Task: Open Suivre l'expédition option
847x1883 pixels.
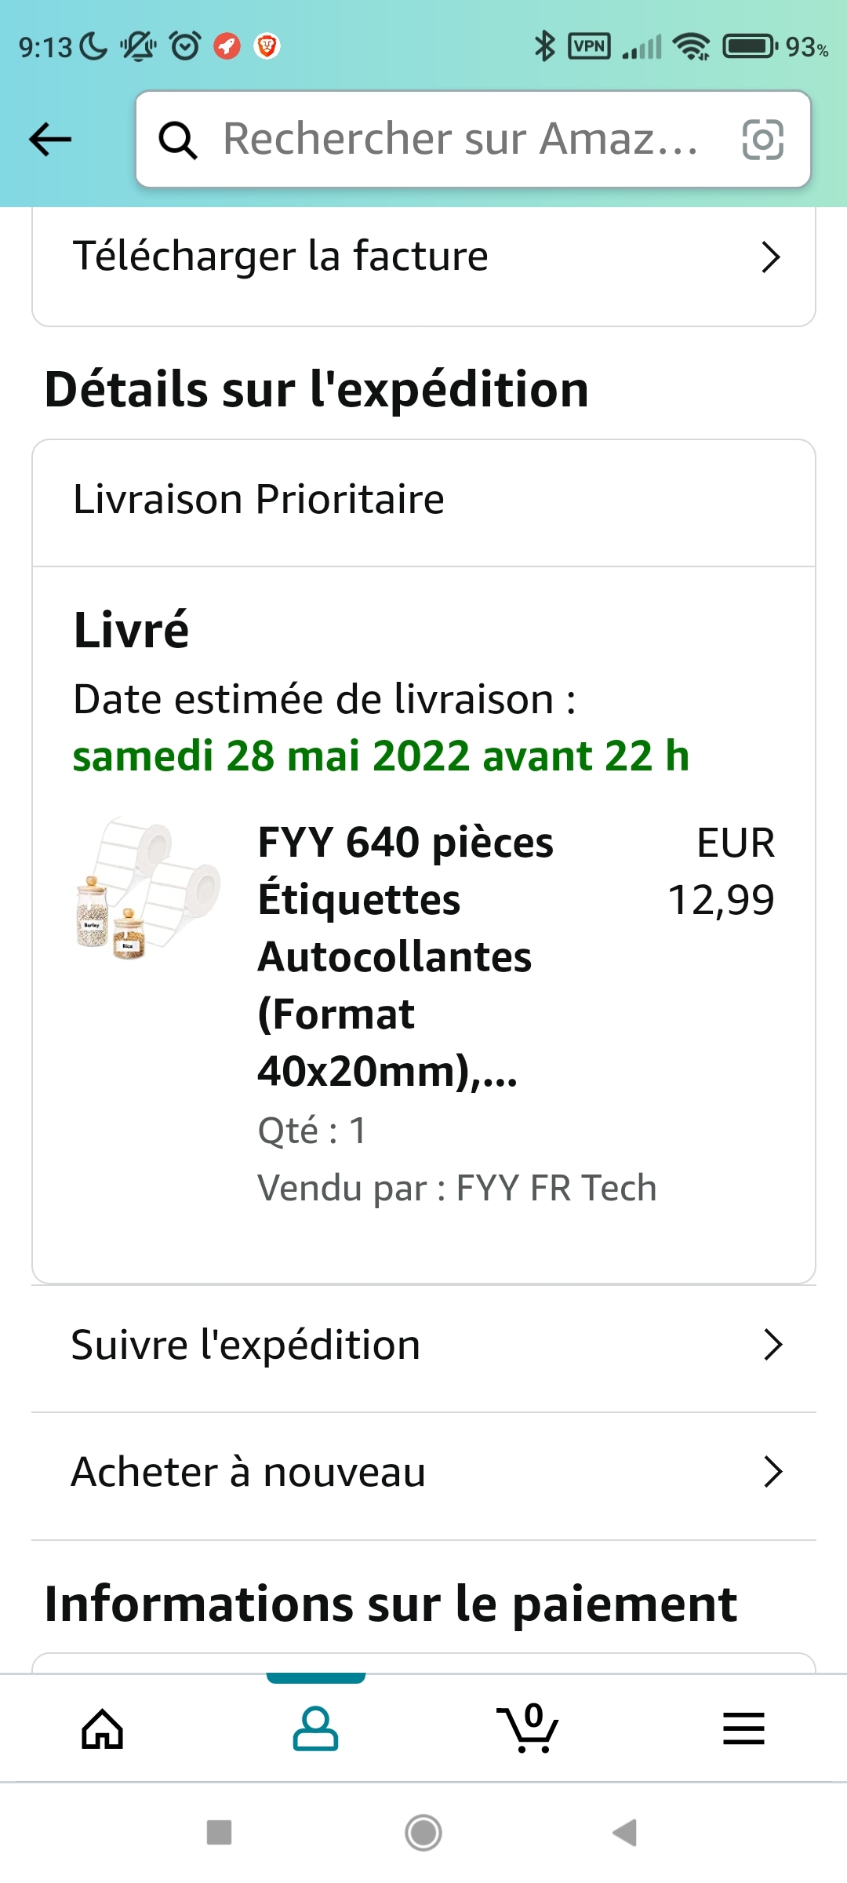Action: point(246,1345)
